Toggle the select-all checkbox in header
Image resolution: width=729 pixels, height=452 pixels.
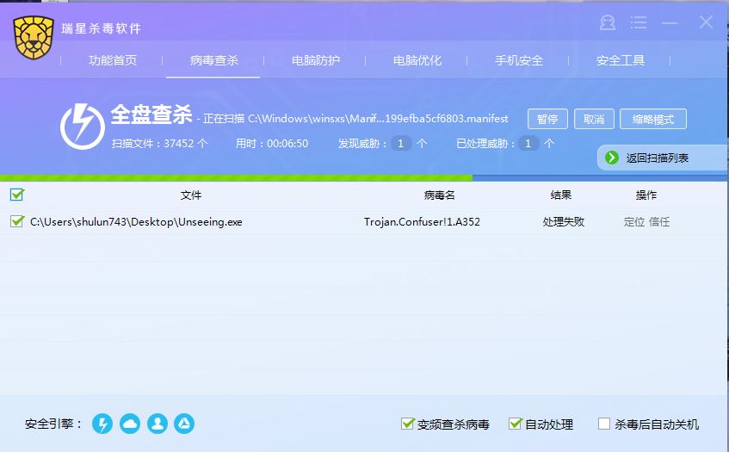(x=17, y=195)
